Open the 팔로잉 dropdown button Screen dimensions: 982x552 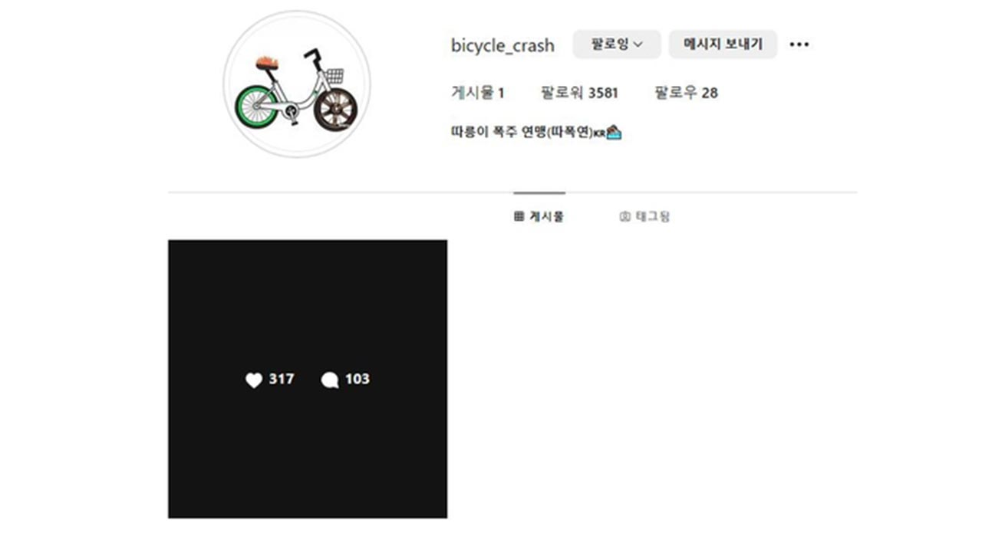click(x=616, y=44)
